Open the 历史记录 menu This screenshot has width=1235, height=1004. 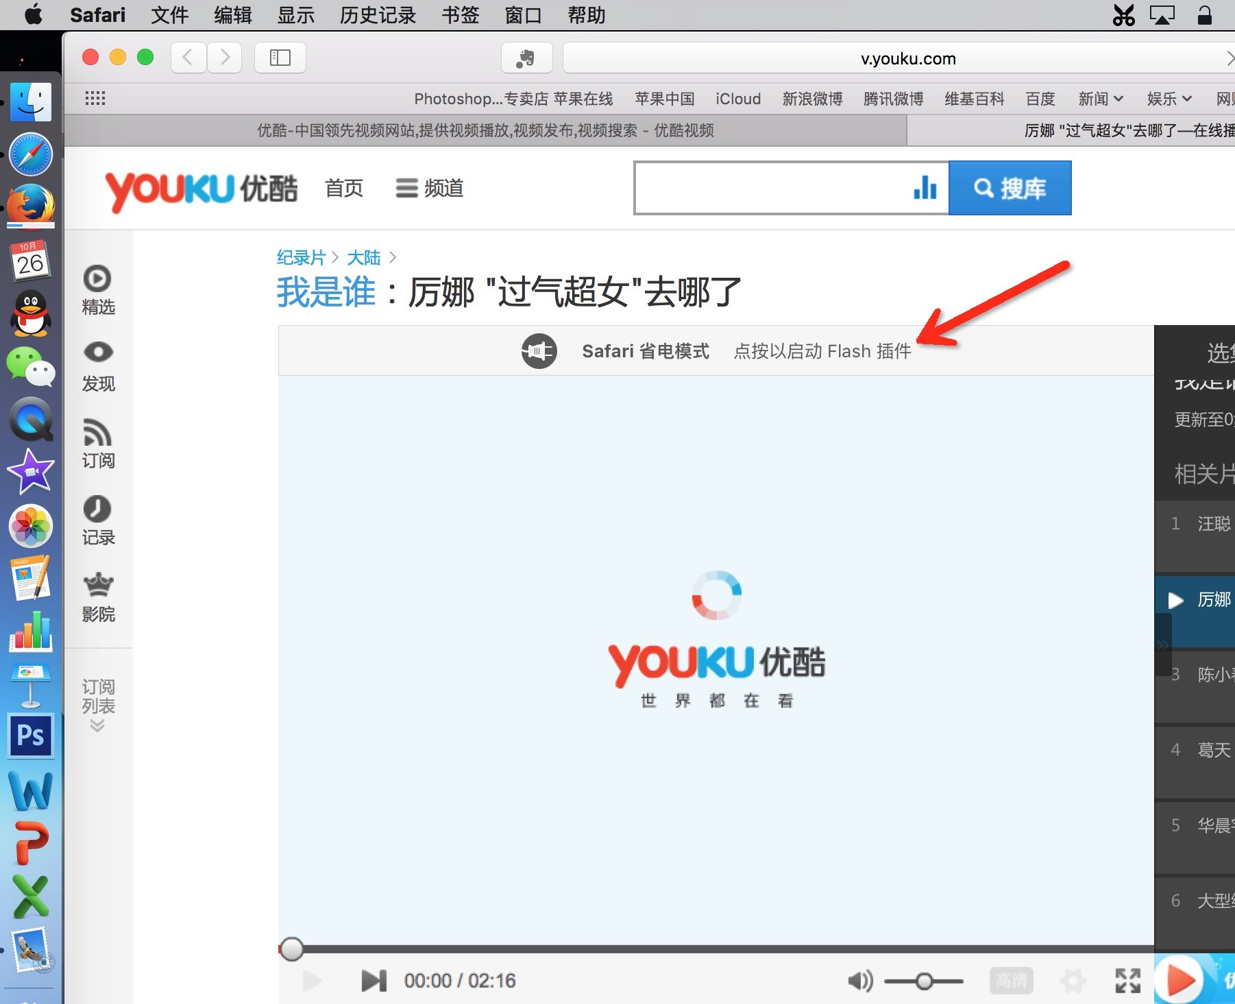378,15
